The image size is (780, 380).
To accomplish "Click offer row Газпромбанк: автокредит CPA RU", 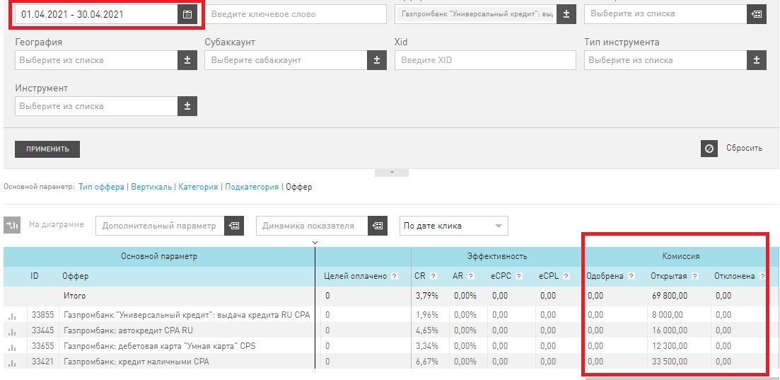I will click(128, 330).
